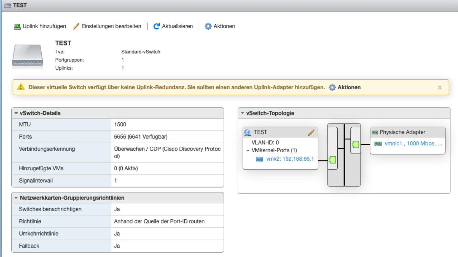Viewport: 458px width, 257px height.
Task: Click the vmk2 VMkernel adapter icon
Action: click(x=259, y=159)
